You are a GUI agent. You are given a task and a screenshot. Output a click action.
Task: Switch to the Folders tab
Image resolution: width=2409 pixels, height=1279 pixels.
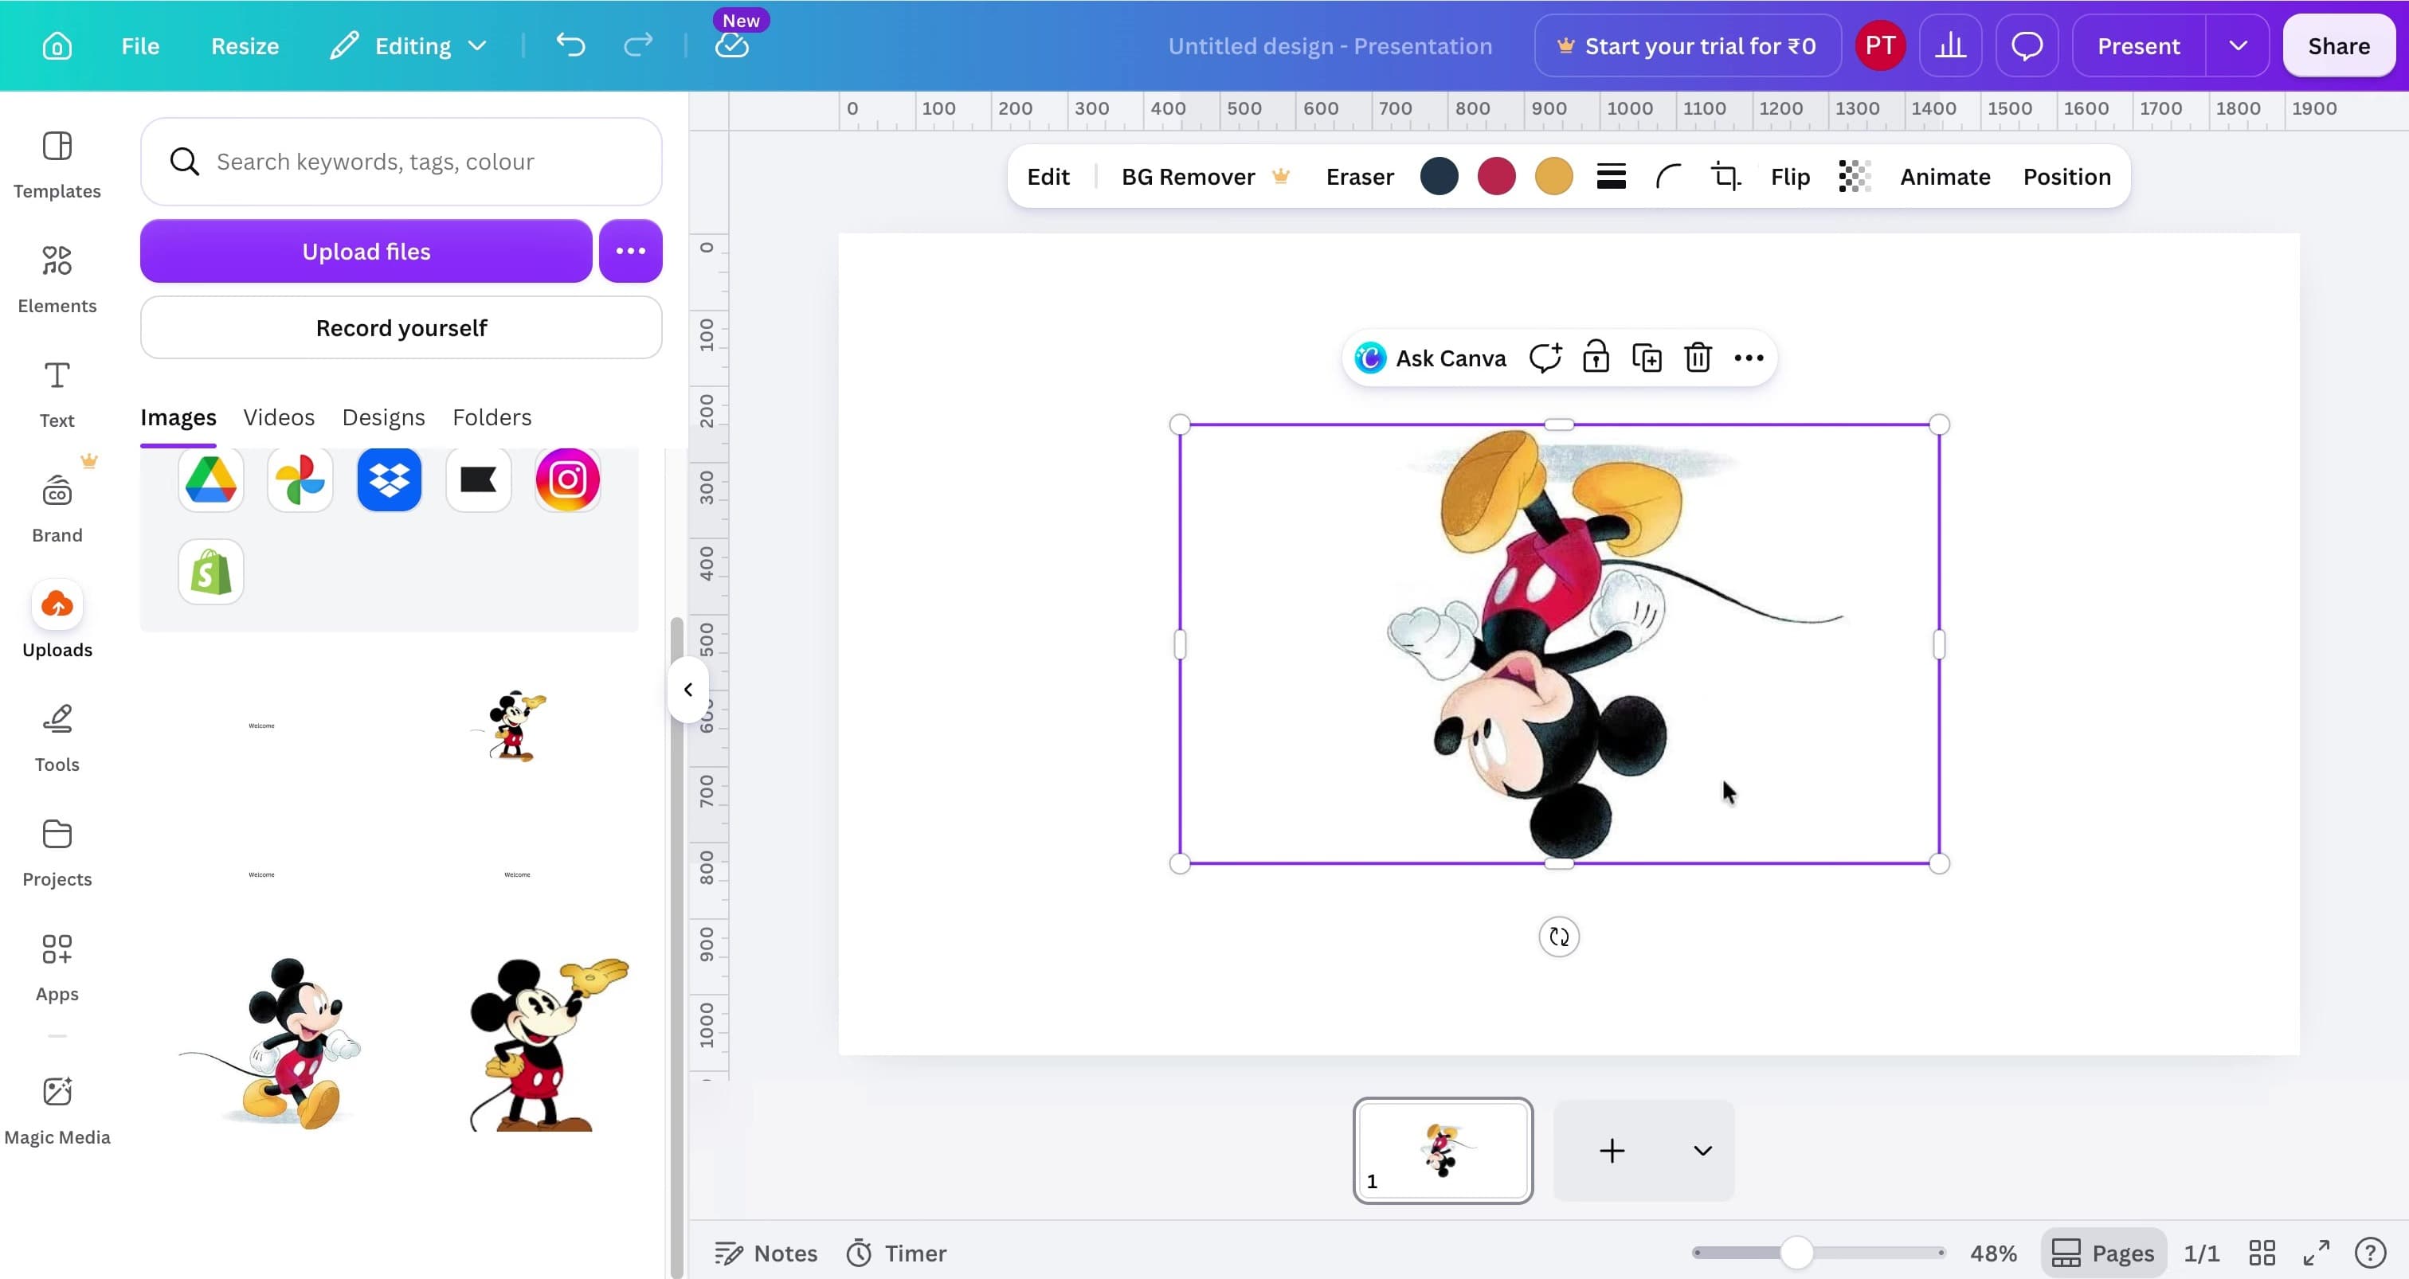(492, 417)
